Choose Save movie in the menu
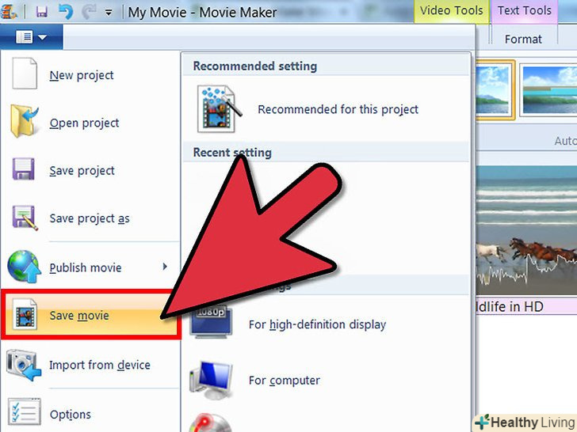Screen dimensions: 577x432 point(90,315)
